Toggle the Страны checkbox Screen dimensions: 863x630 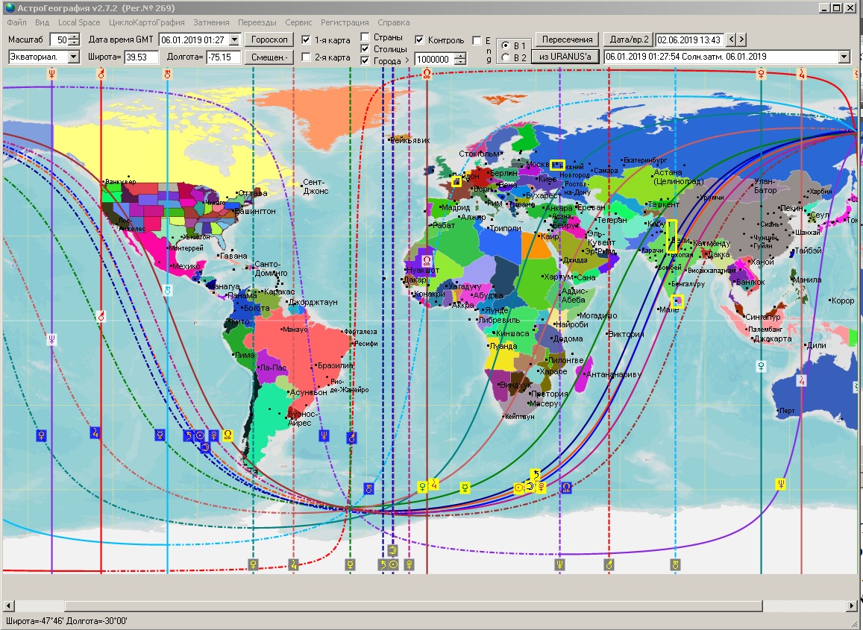pyautogui.click(x=365, y=37)
